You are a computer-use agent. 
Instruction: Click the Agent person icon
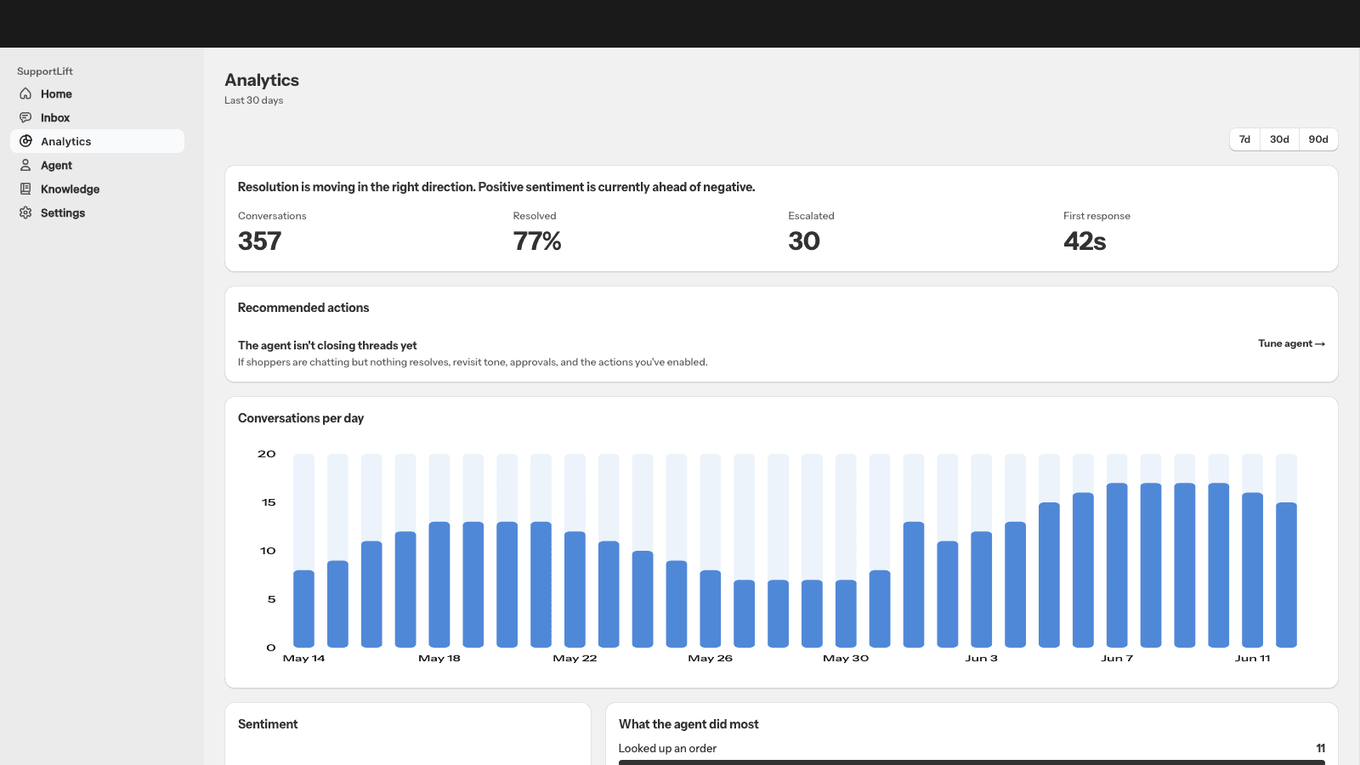[x=25, y=165]
